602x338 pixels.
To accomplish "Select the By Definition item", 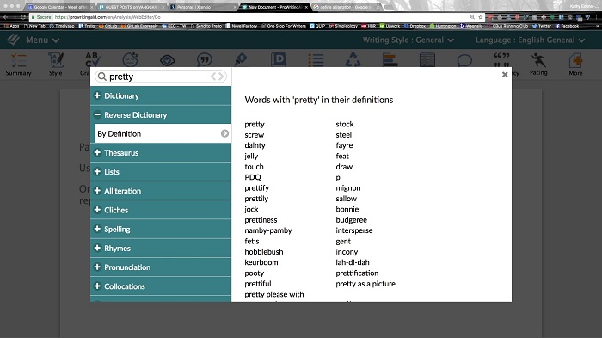I will tap(163, 133).
